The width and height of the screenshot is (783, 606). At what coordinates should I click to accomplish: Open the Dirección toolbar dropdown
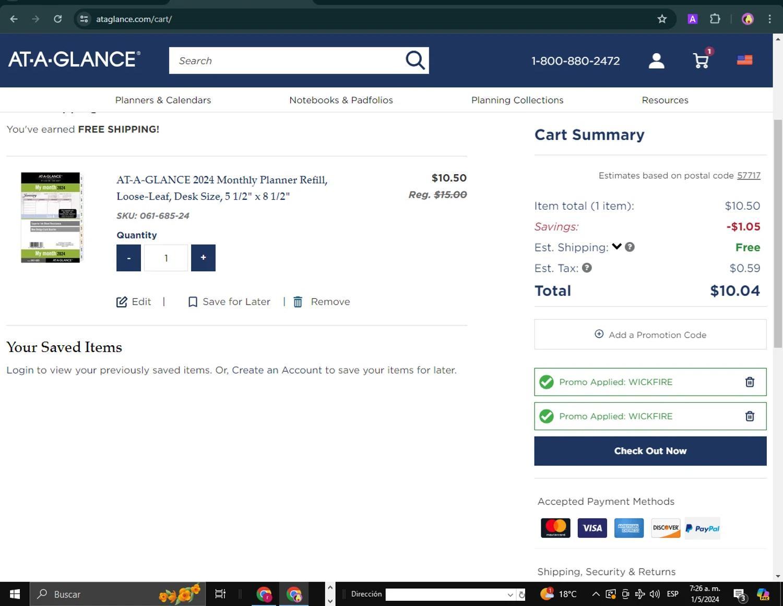click(511, 595)
